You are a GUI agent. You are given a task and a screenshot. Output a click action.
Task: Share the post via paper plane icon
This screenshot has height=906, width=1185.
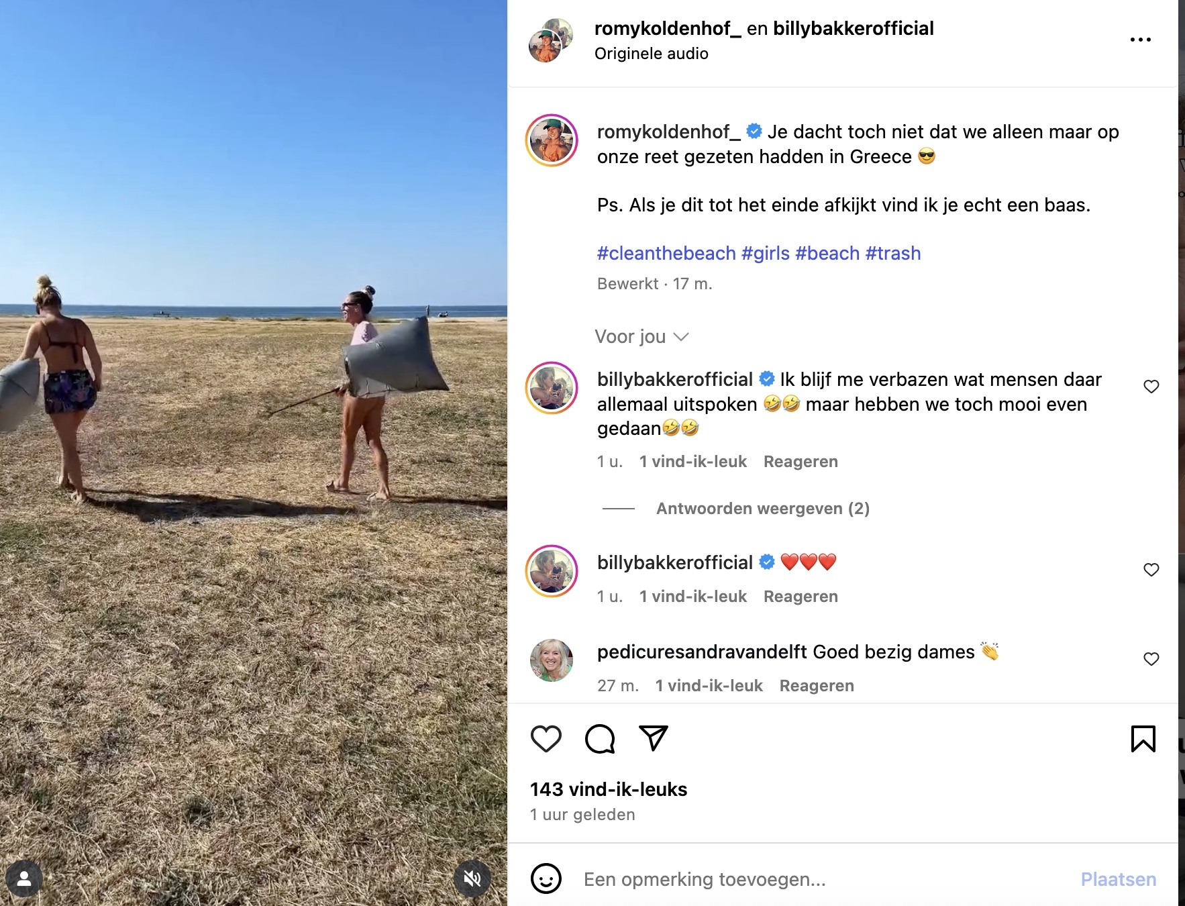[x=654, y=738]
